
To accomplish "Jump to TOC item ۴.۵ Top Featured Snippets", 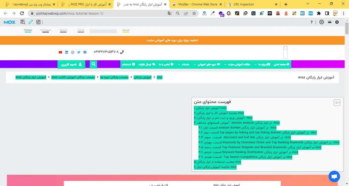I will (x=260, y=147).
